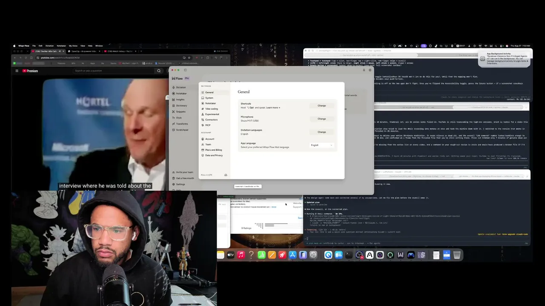Go back in the browser

[15, 58]
